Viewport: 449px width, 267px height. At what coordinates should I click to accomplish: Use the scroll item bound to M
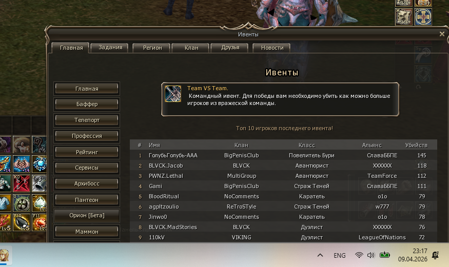403,16
